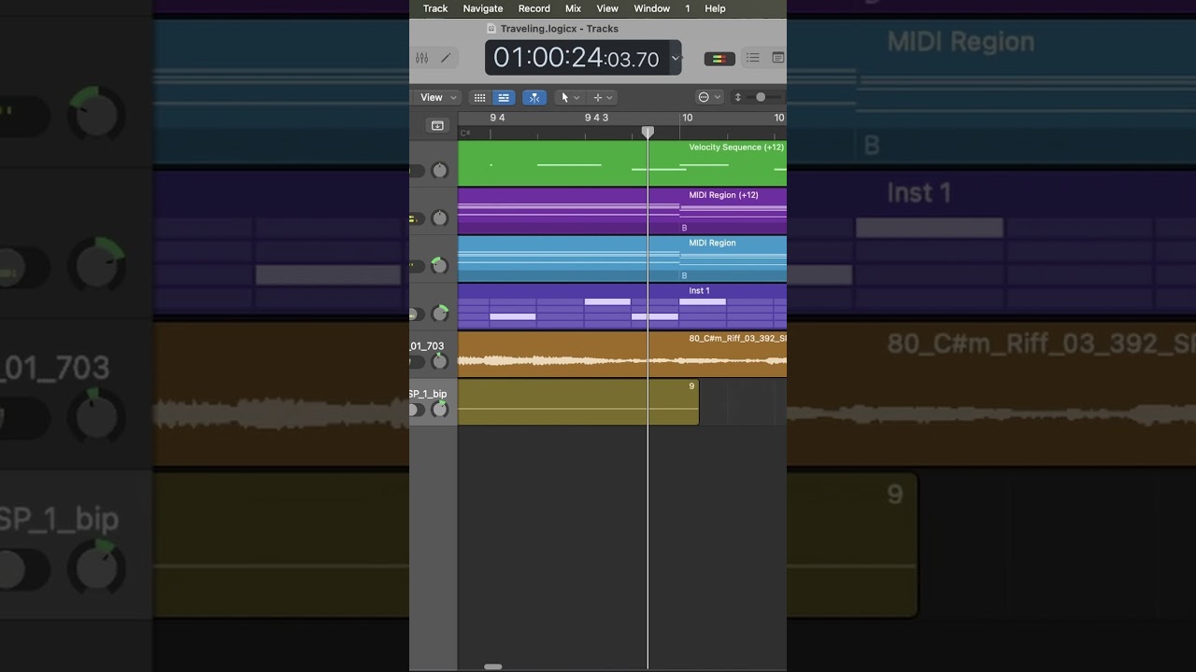Open the circled ellipsis dropdown in toolbar
The image size is (1196, 672).
(710, 97)
